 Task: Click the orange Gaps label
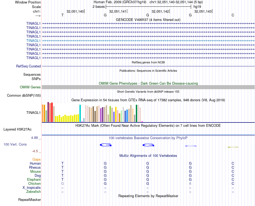point(37,160)
